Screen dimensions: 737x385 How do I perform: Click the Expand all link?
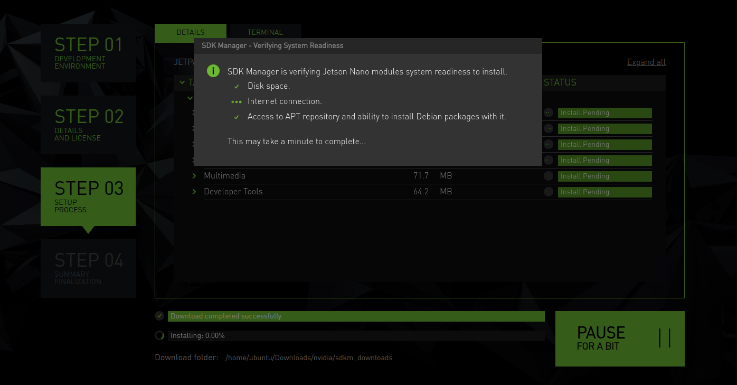pos(646,62)
